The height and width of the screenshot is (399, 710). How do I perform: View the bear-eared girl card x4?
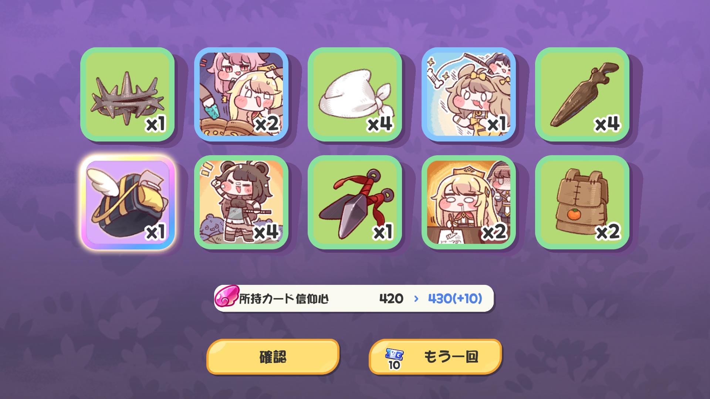pos(241,202)
